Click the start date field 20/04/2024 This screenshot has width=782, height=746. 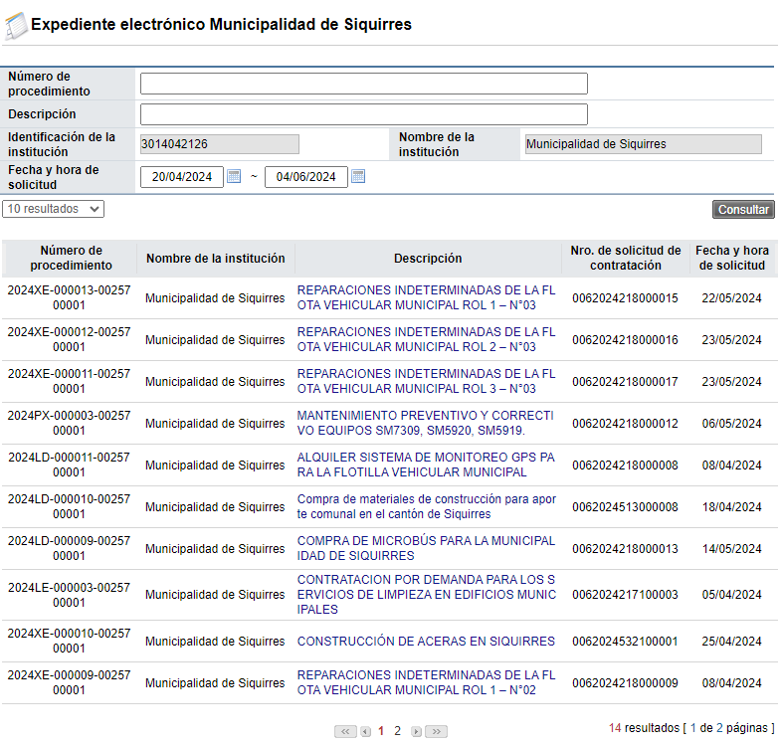point(181,177)
